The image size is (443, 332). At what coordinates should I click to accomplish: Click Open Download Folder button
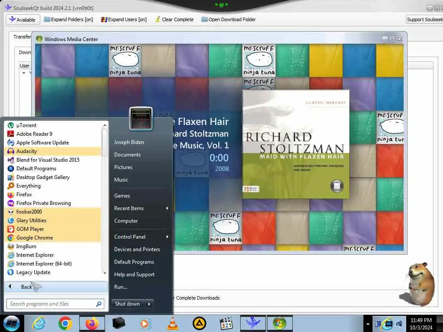pos(228,19)
